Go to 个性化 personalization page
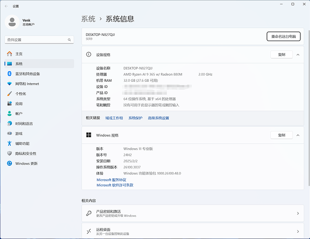The height and width of the screenshot is (239, 310). pyautogui.click(x=21, y=94)
